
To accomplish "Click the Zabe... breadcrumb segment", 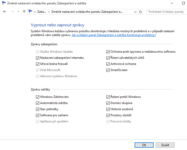I will pyautogui.click(x=42, y=12).
